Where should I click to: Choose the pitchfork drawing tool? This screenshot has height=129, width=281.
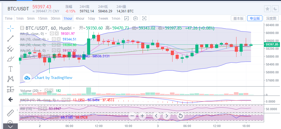coord(10,49)
